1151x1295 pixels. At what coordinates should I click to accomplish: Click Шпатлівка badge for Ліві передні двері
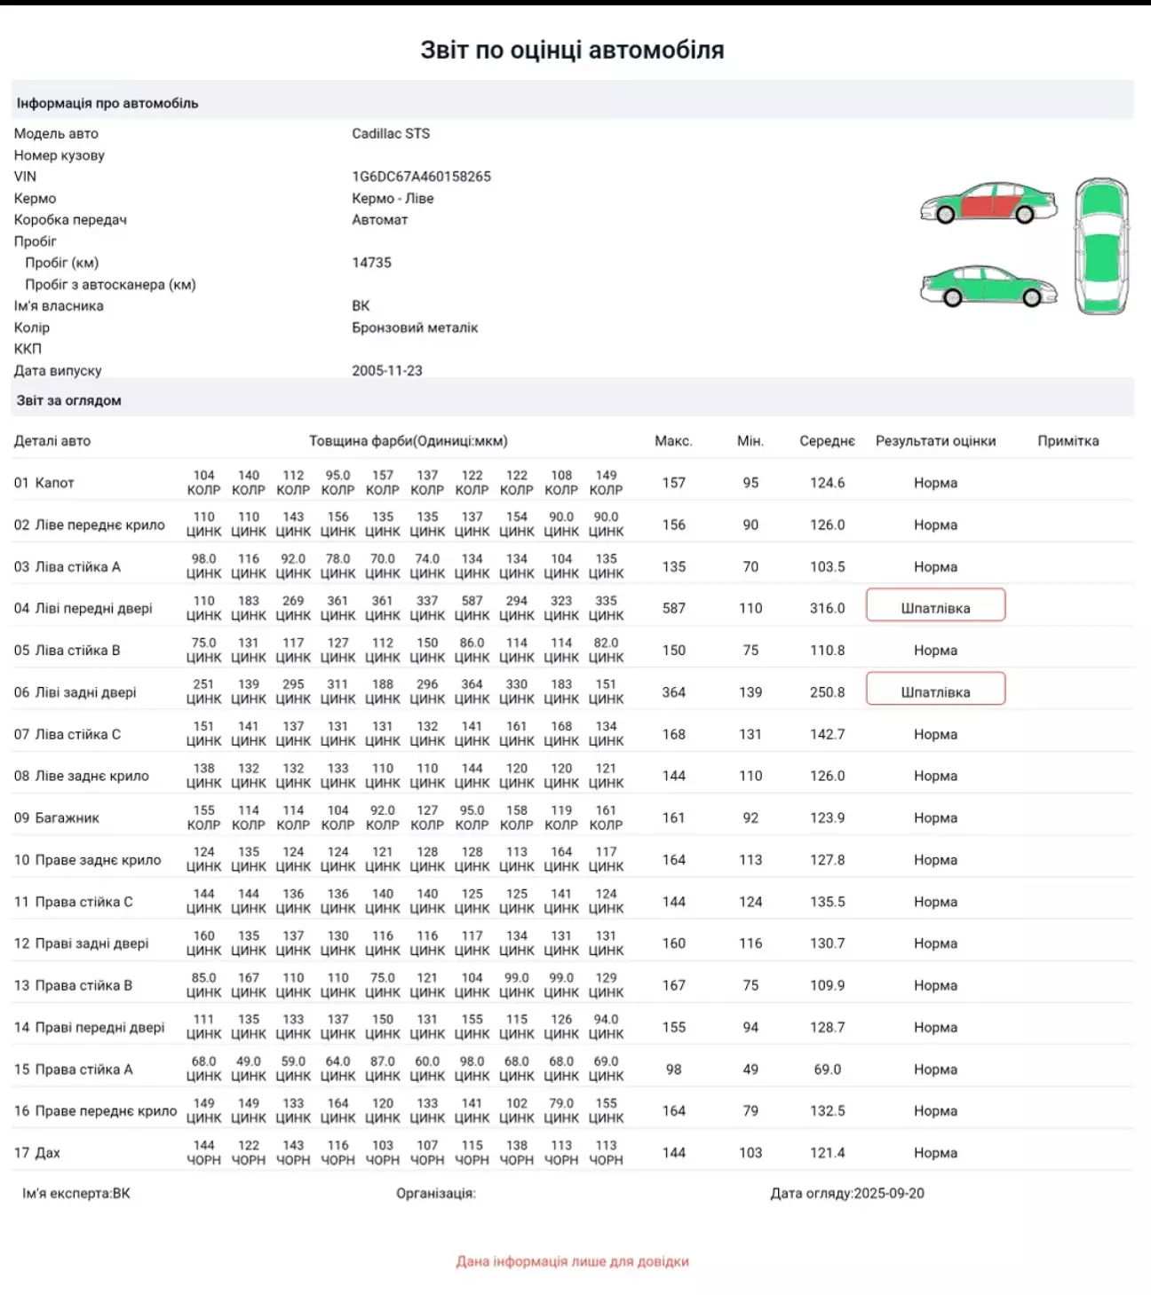(935, 608)
